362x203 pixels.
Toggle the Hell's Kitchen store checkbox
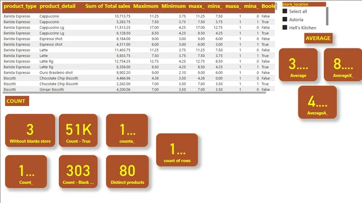tap(285, 28)
